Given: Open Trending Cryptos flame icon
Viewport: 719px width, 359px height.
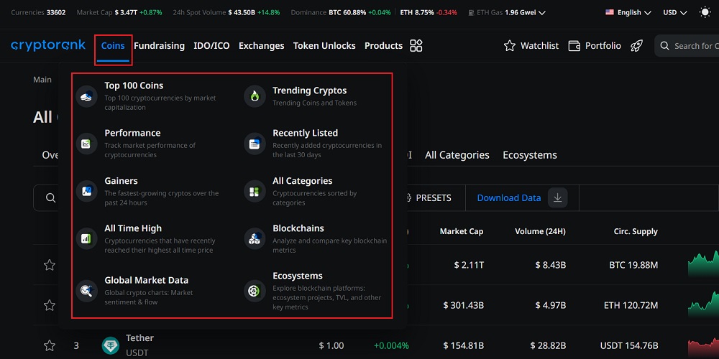Looking at the screenshot, I should pyautogui.click(x=255, y=95).
